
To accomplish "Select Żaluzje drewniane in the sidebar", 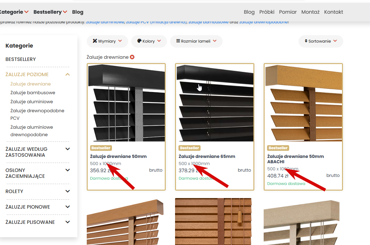I will pyautogui.click(x=30, y=84).
